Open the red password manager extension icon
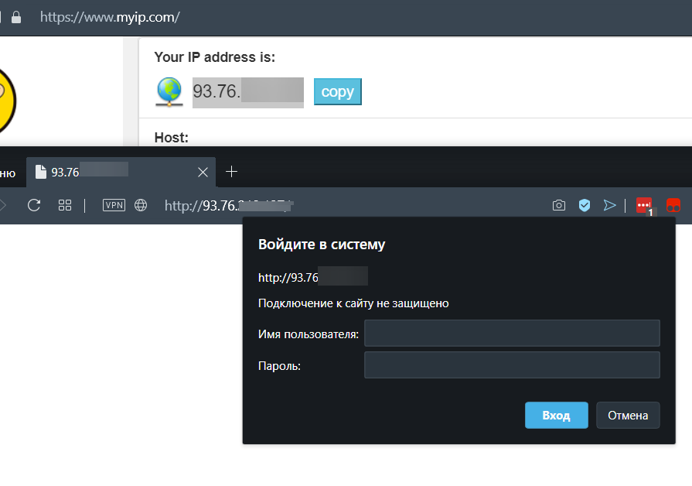The height and width of the screenshot is (486, 692). click(644, 205)
